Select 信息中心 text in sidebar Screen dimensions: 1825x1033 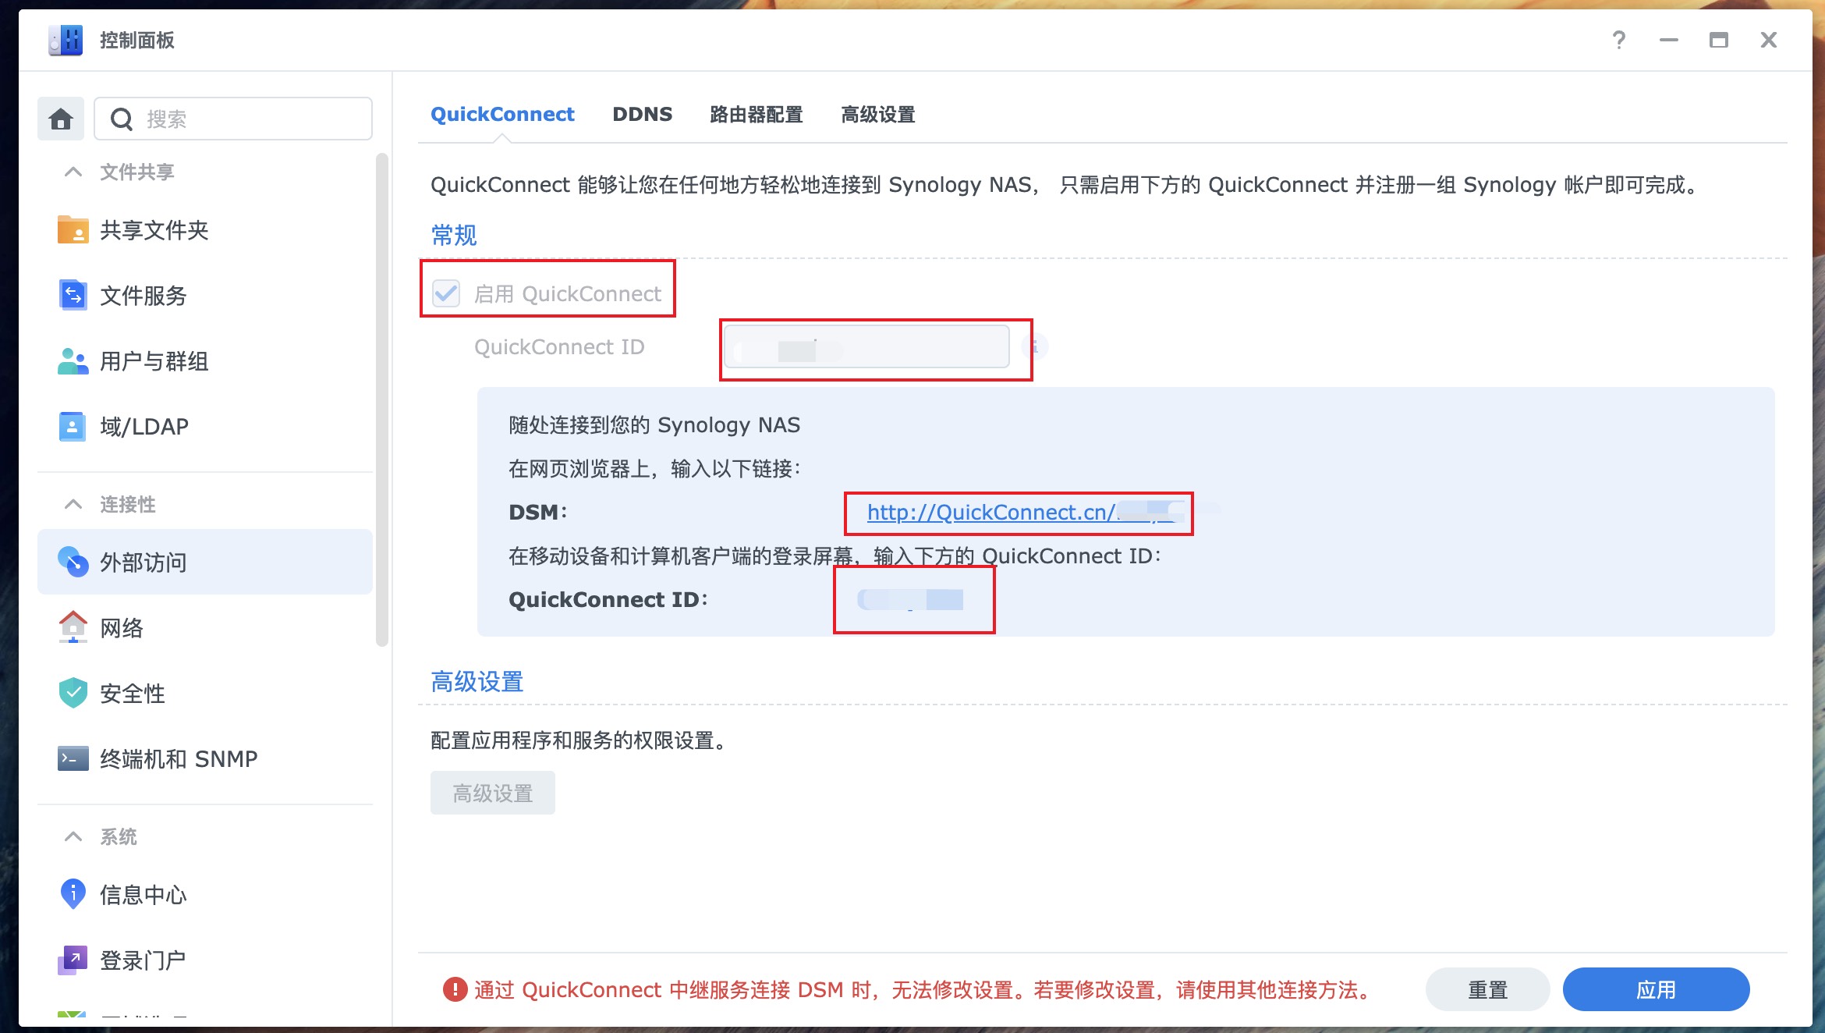click(144, 894)
